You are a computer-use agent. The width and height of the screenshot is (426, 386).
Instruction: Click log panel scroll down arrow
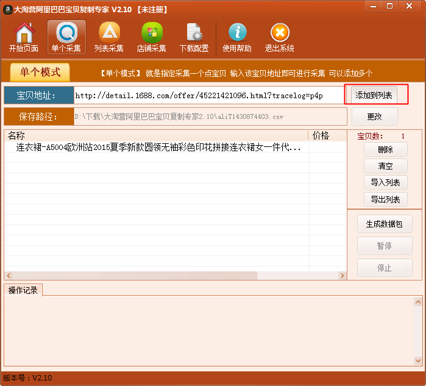418,361
